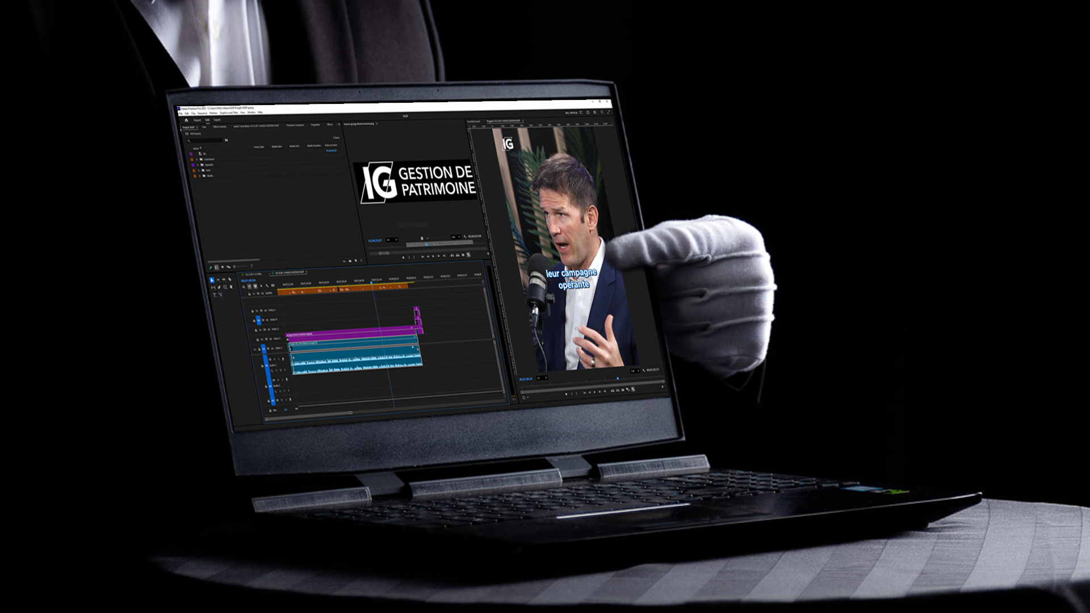Select the Type tool

[x=215, y=295]
